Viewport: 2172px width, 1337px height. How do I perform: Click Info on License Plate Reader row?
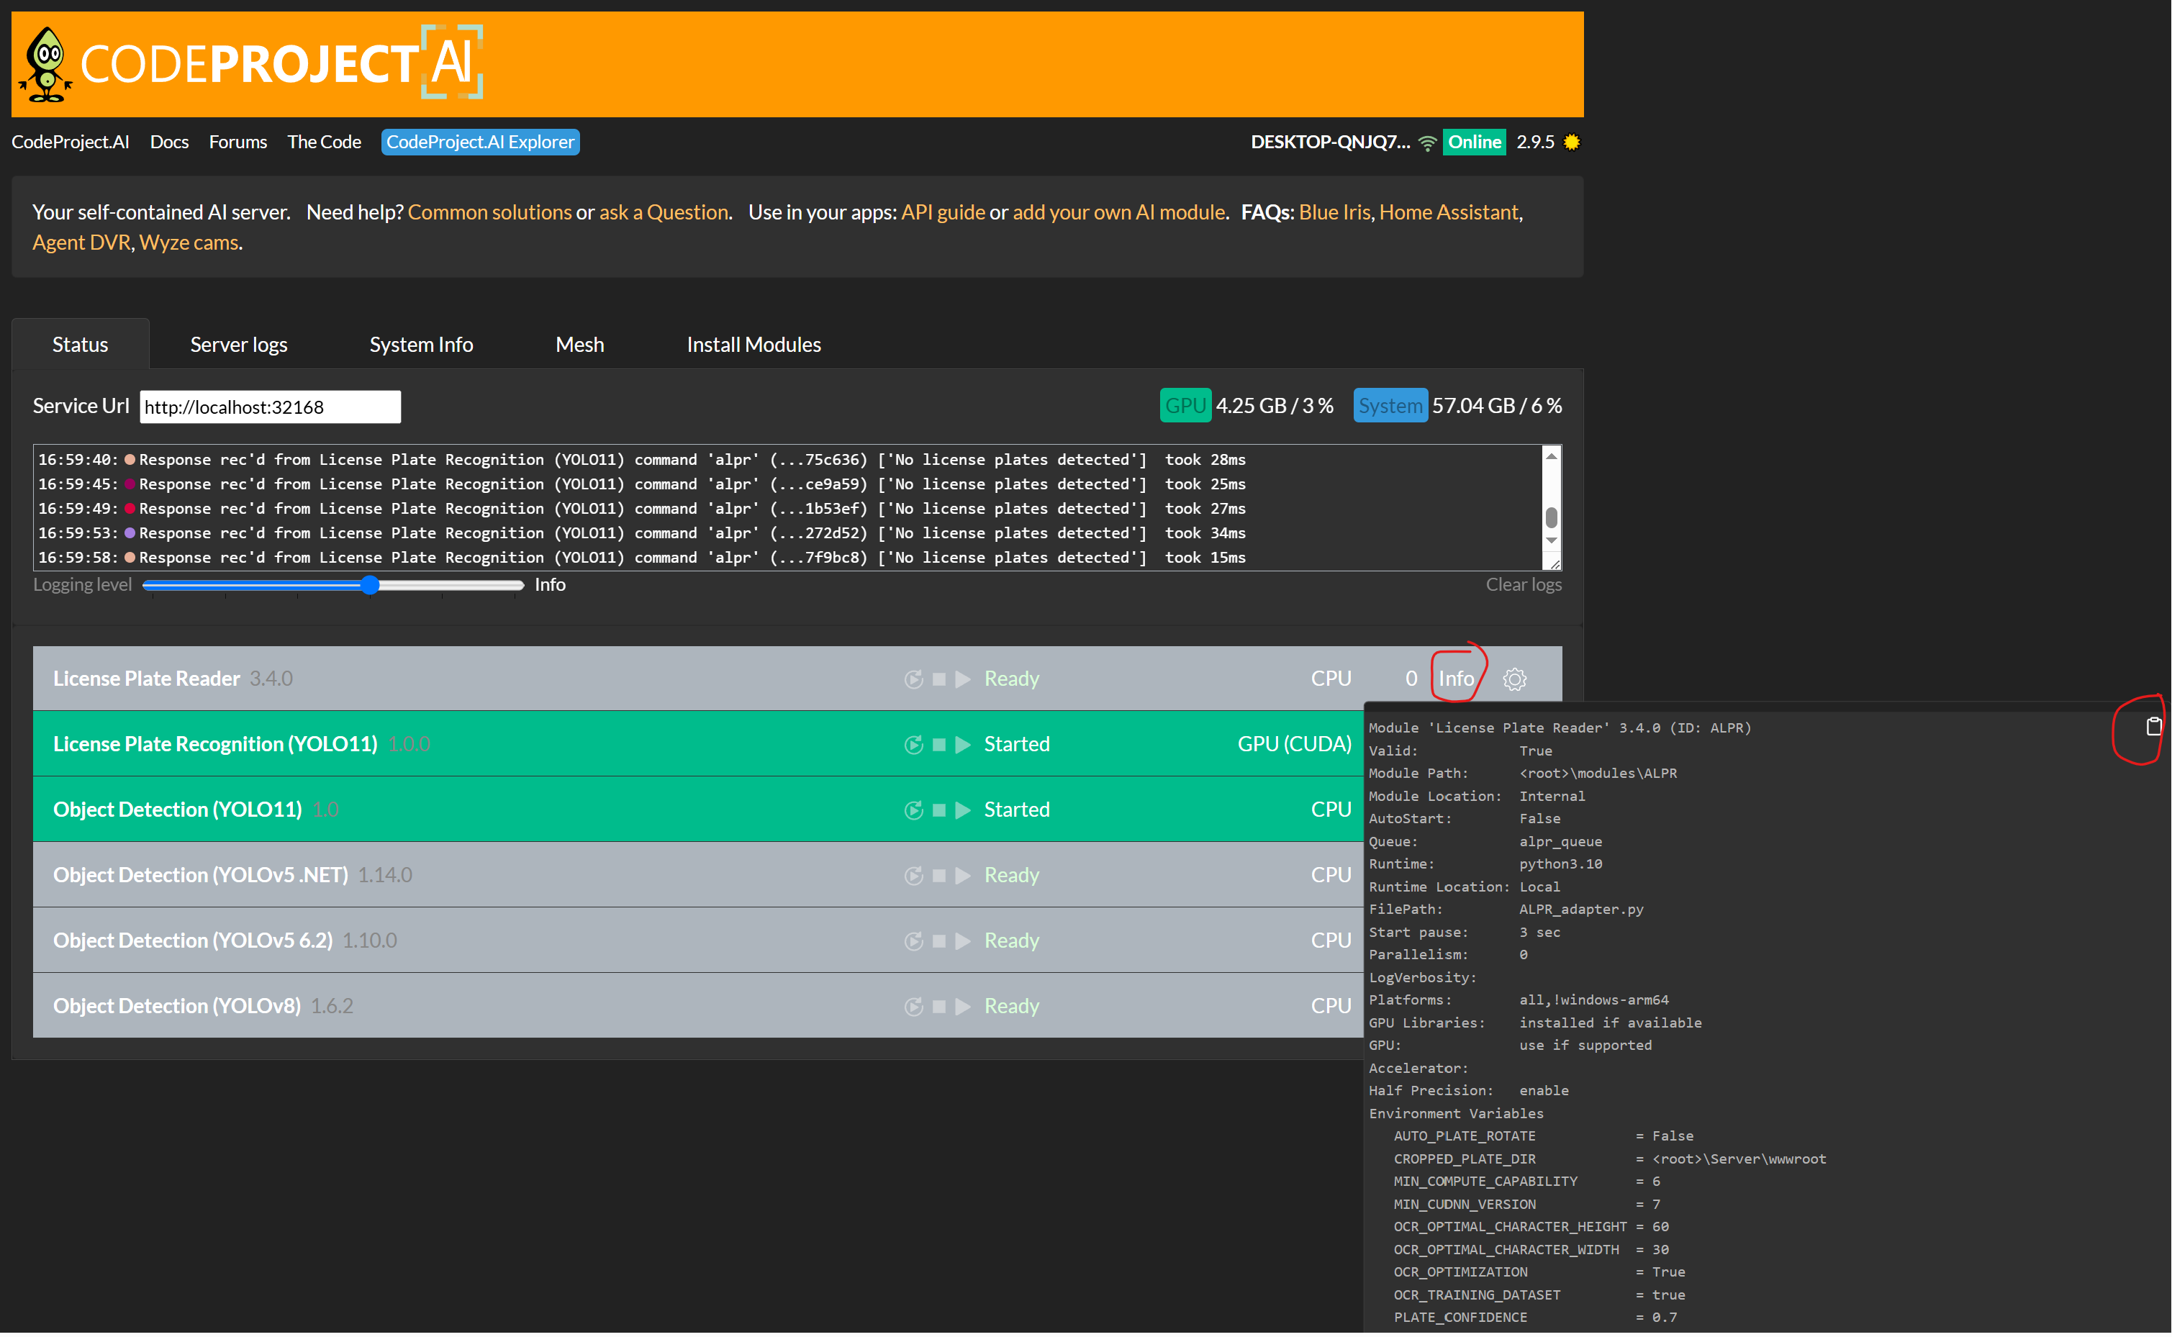[1456, 679]
